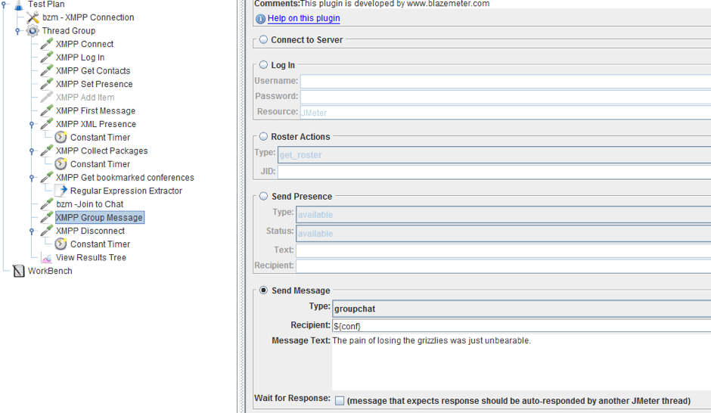Click the bzm -Join to Chat sampler icon

coord(47,204)
